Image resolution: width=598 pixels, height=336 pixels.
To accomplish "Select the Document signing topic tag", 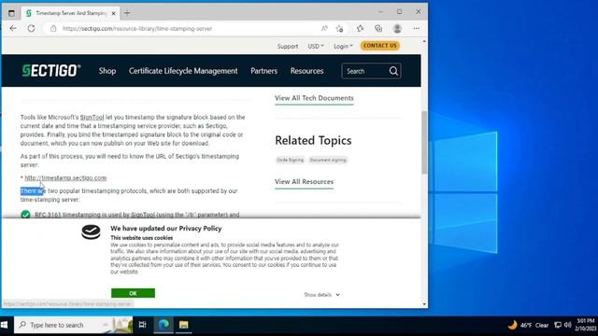I will 328,160.
